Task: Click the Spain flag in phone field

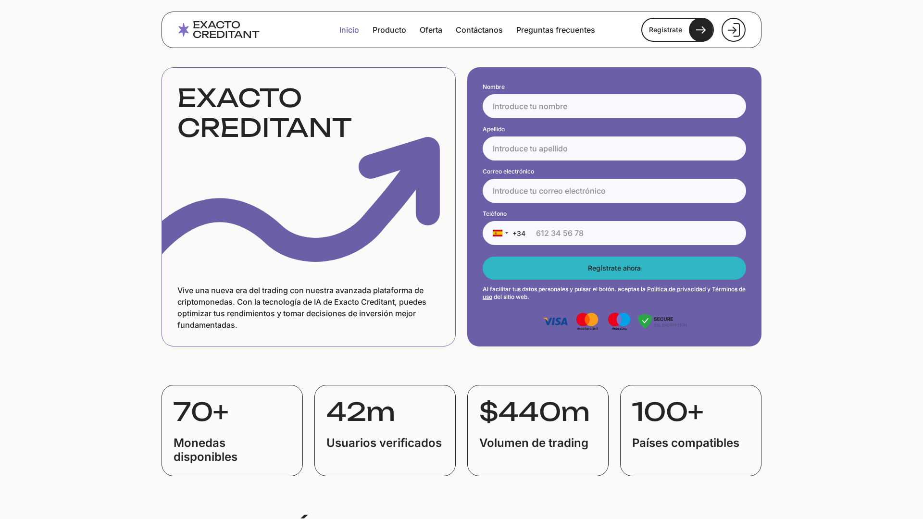Action: 498,233
